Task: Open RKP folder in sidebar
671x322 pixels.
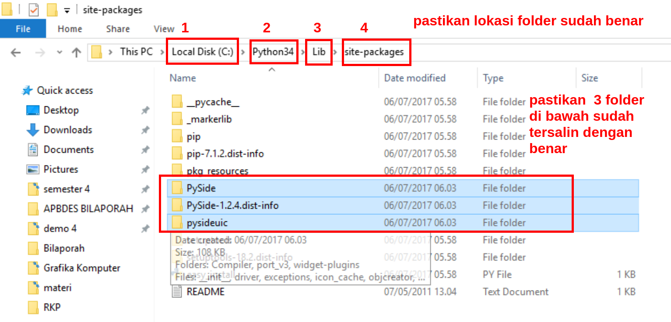Action: tap(52, 307)
